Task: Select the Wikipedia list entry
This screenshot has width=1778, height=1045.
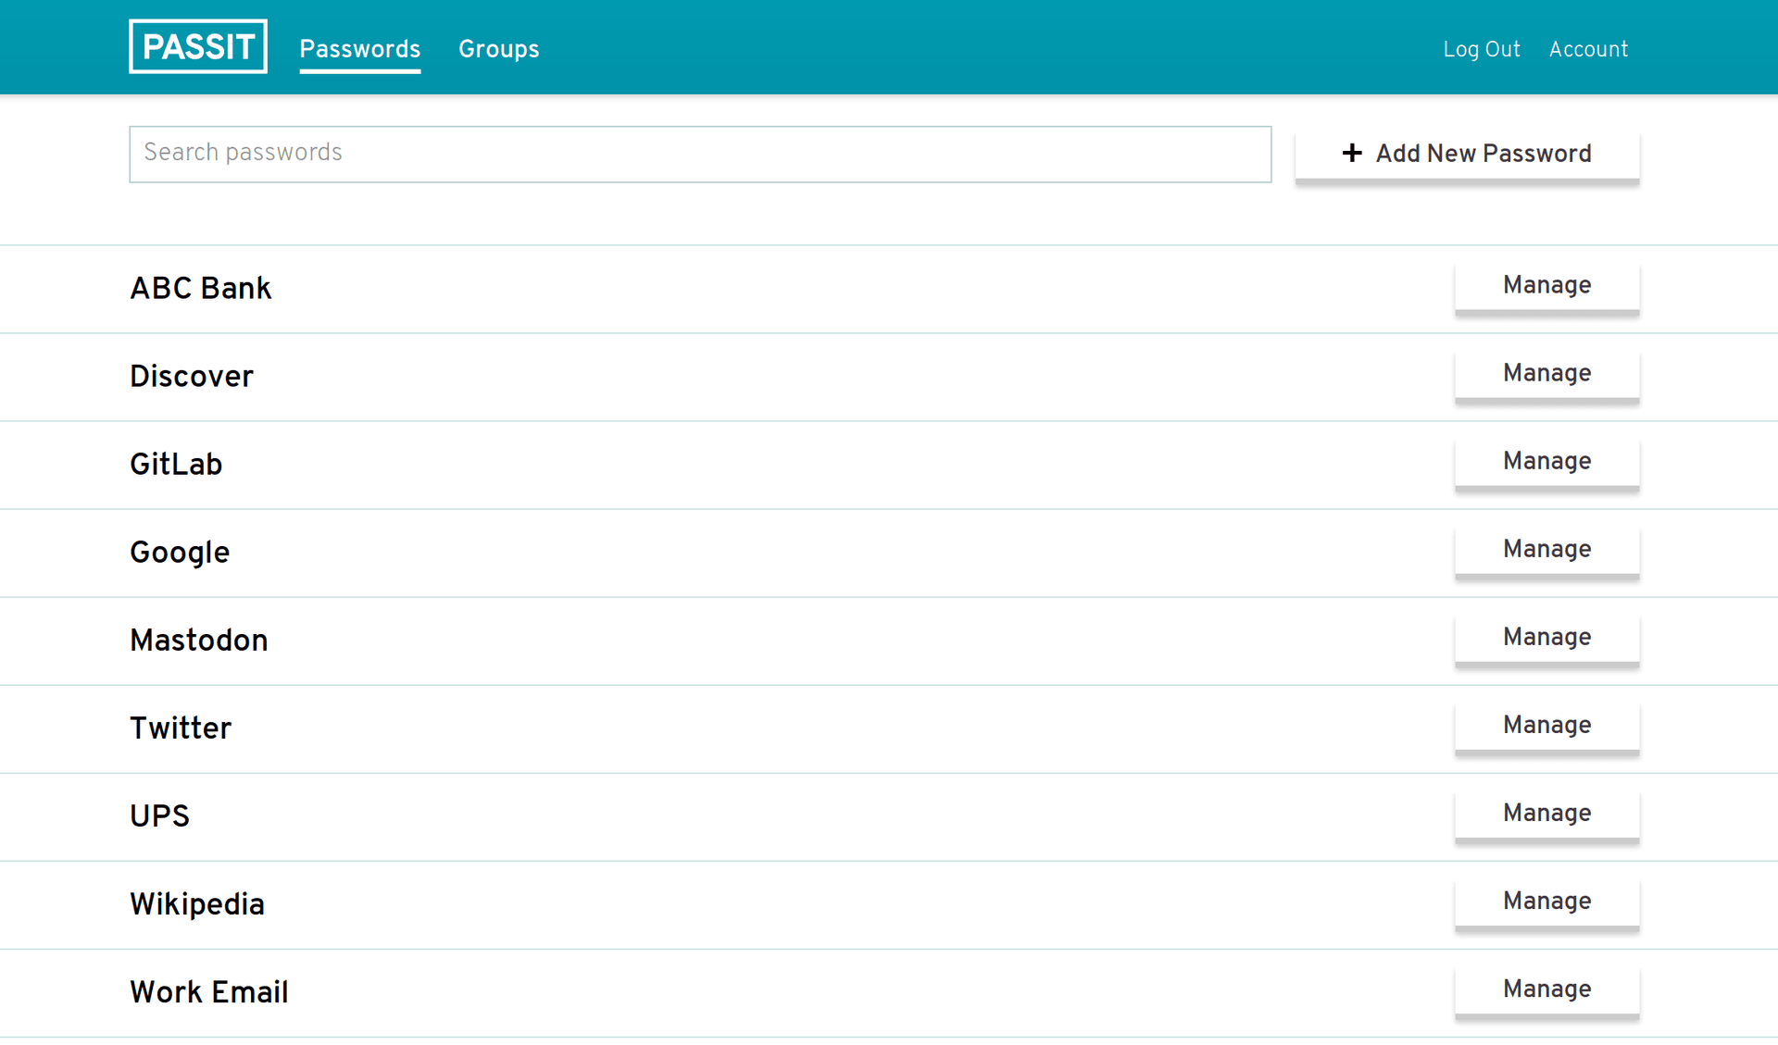Action: tap(197, 905)
